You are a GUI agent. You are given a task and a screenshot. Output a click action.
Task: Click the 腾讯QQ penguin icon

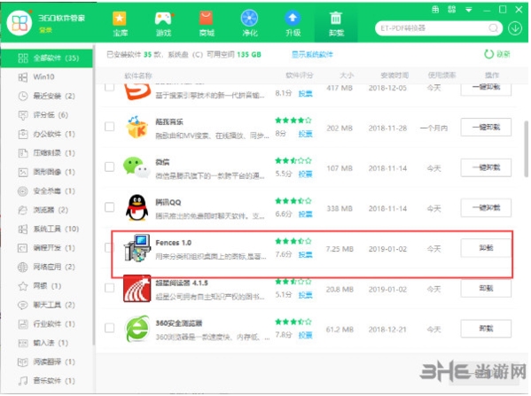coord(137,207)
